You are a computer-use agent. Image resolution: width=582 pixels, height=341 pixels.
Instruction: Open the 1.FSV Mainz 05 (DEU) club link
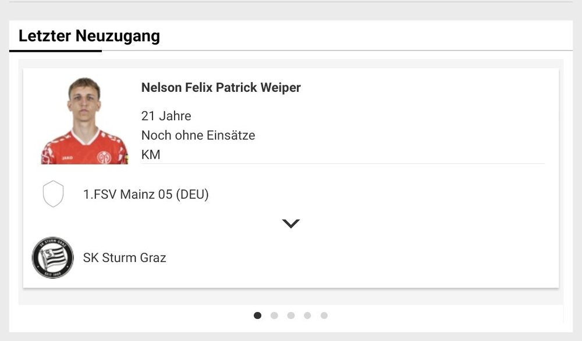tap(146, 194)
